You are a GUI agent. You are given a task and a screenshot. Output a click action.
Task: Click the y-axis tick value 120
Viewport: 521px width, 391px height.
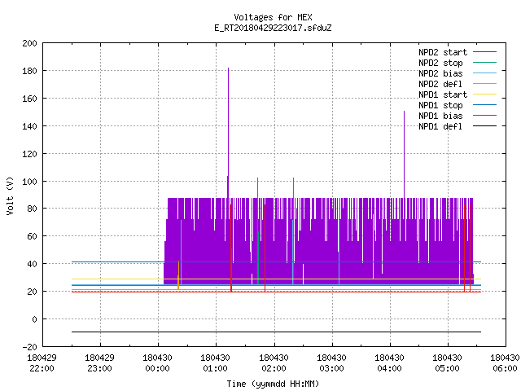[29, 154]
